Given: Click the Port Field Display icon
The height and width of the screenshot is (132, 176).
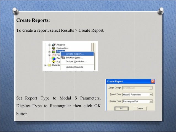Looking at the screenshot, I should pyautogui.click(x=54, y=55).
